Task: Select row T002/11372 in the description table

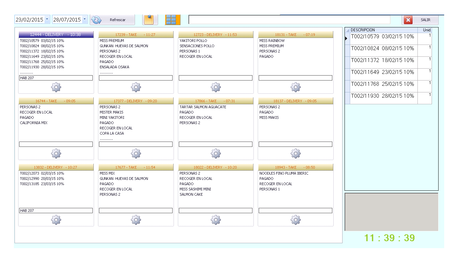Action: (383, 60)
